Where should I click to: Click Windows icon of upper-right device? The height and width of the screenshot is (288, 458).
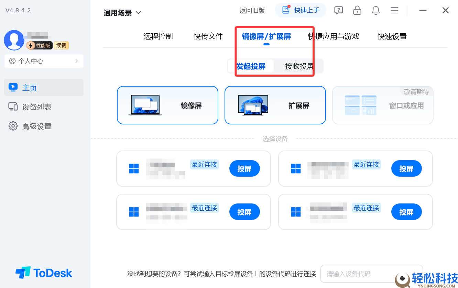[296, 169]
